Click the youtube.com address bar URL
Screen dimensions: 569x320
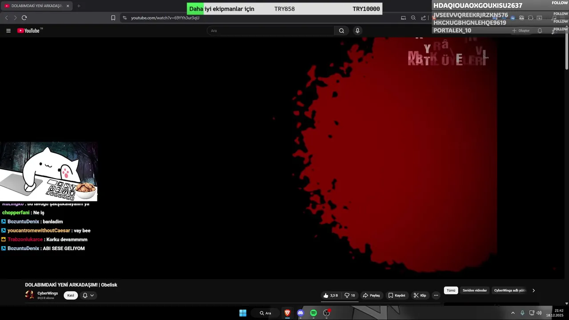tap(165, 18)
